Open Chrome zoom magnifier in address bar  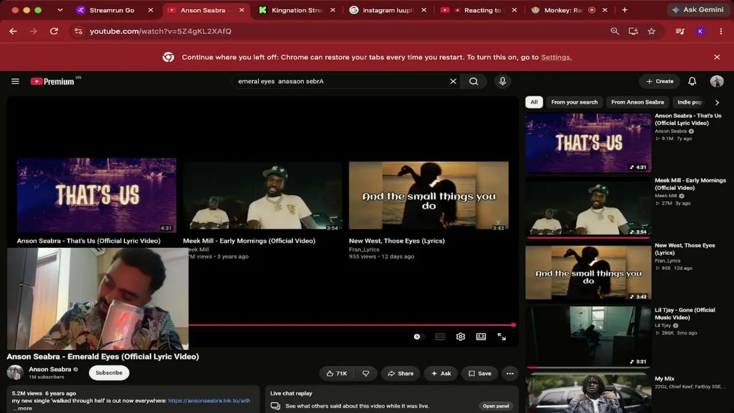point(615,31)
